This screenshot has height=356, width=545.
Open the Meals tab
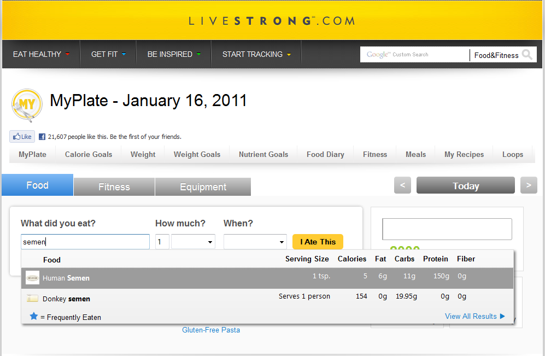click(x=415, y=154)
